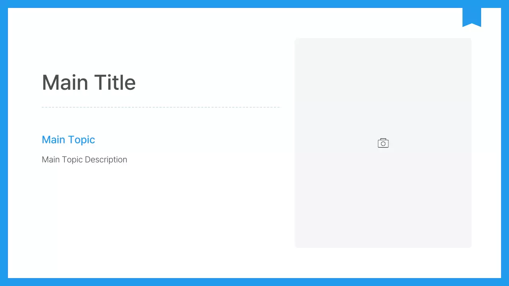The height and width of the screenshot is (286, 509).
Task: Click the blue bookmark ribbon icon
Action: tap(472, 17)
